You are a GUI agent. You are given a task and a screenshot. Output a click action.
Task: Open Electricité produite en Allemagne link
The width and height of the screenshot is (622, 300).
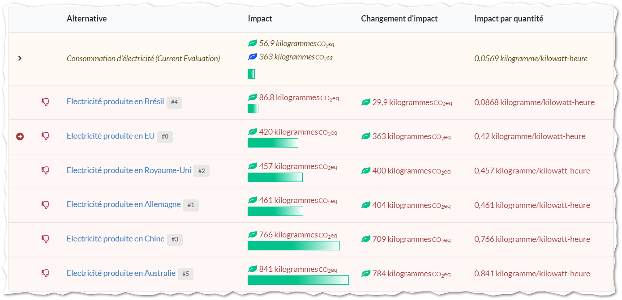tap(124, 204)
